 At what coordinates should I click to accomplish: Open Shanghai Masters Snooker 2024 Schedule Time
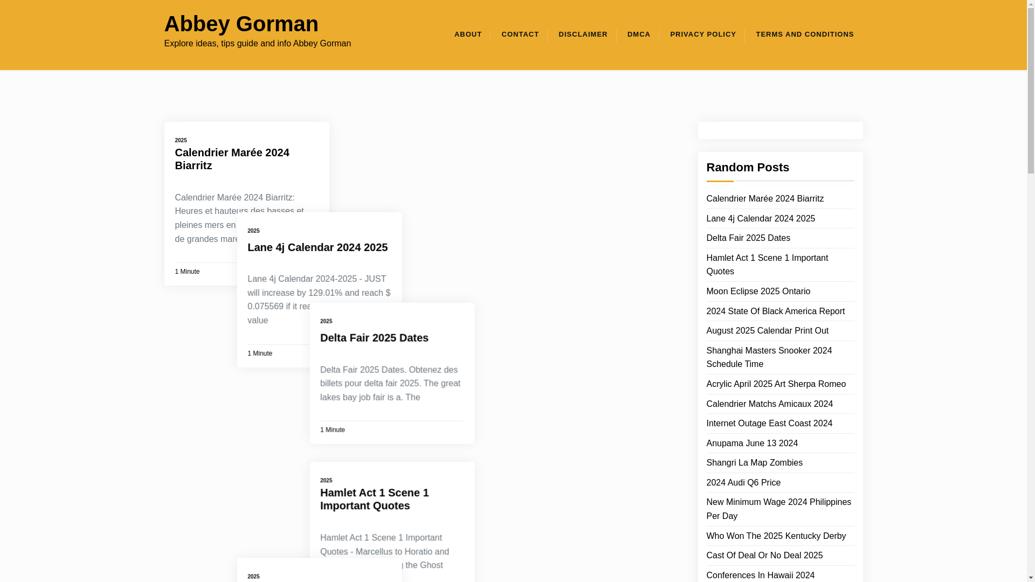click(x=769, y=357)
